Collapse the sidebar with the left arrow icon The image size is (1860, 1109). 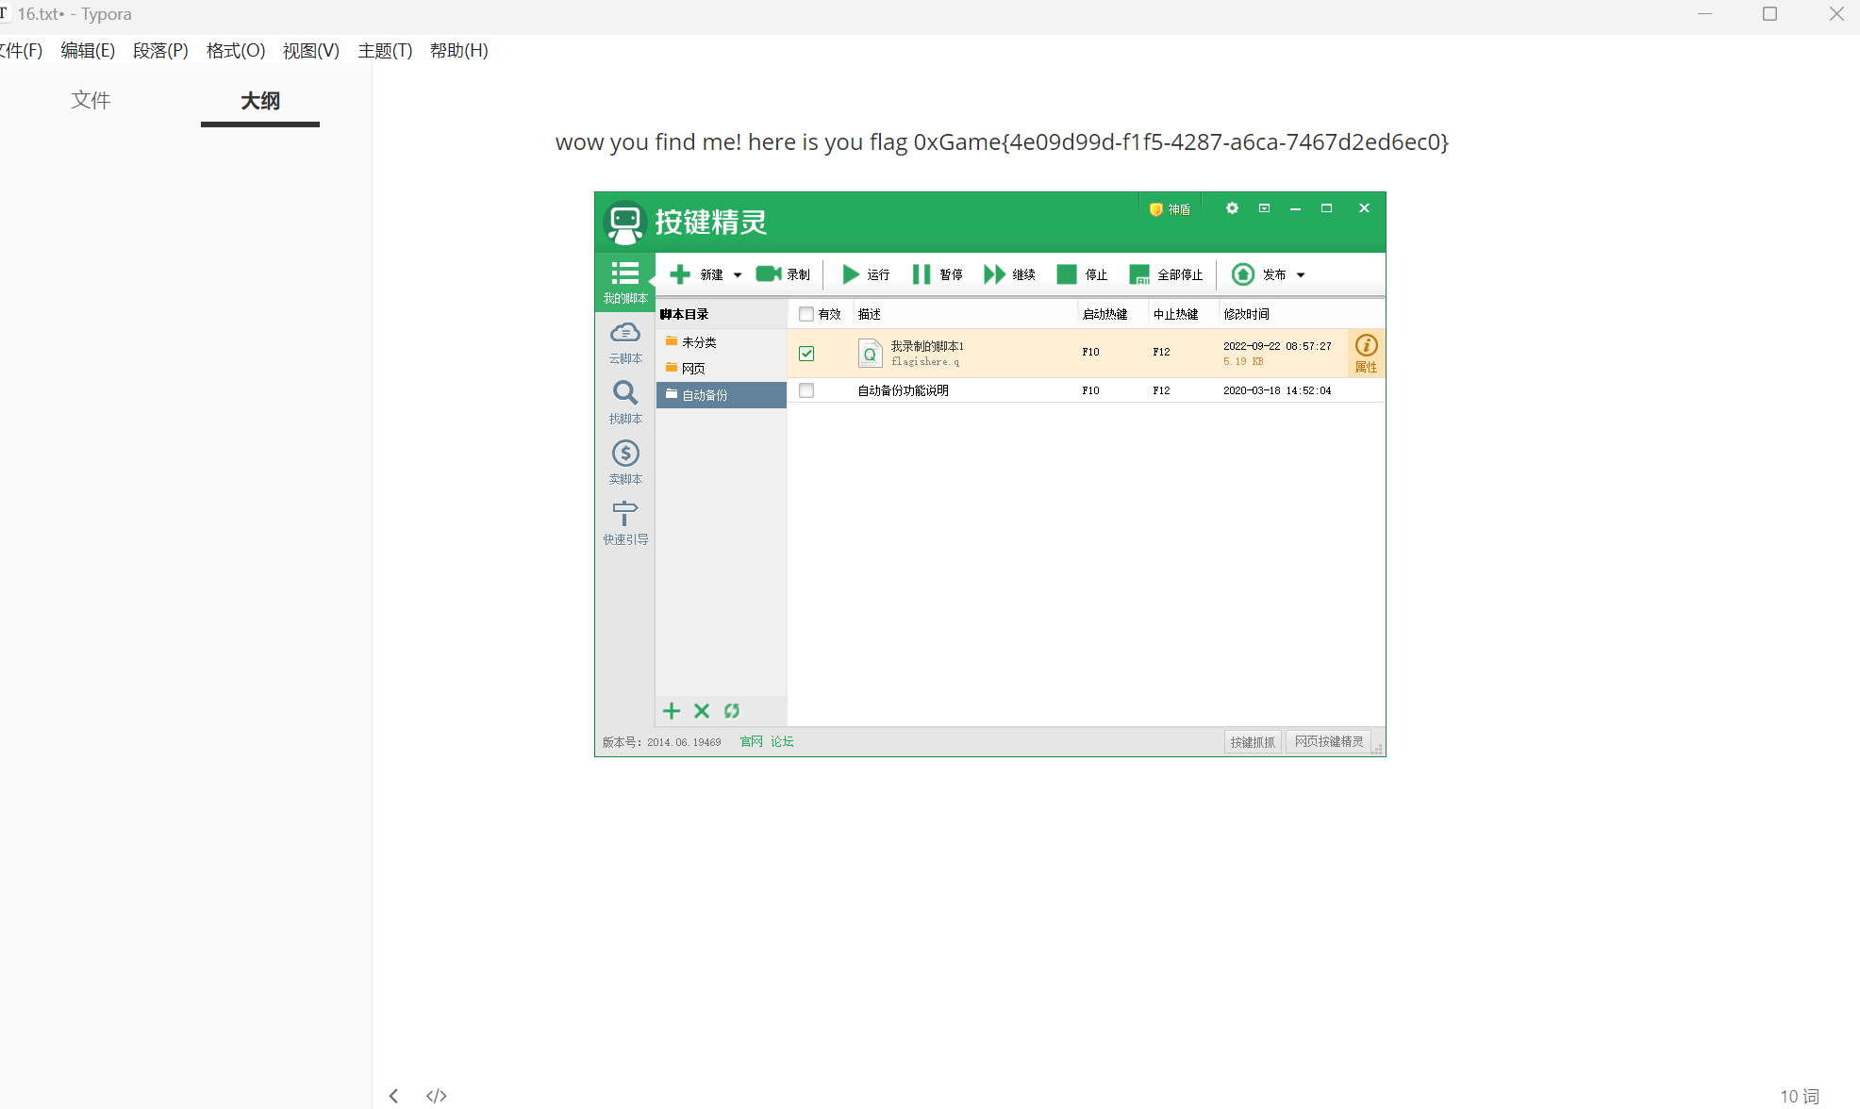[394, 1095]
